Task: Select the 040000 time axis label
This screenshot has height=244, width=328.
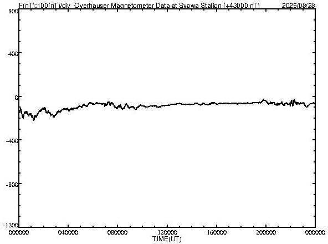Action: click(68, 232)
